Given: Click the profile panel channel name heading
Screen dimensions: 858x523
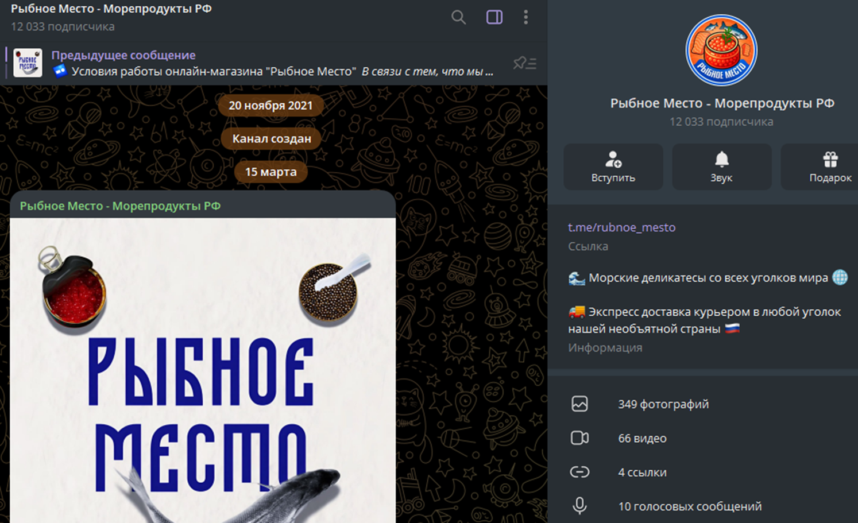Looking at the screenshot, I should [722, 103].
